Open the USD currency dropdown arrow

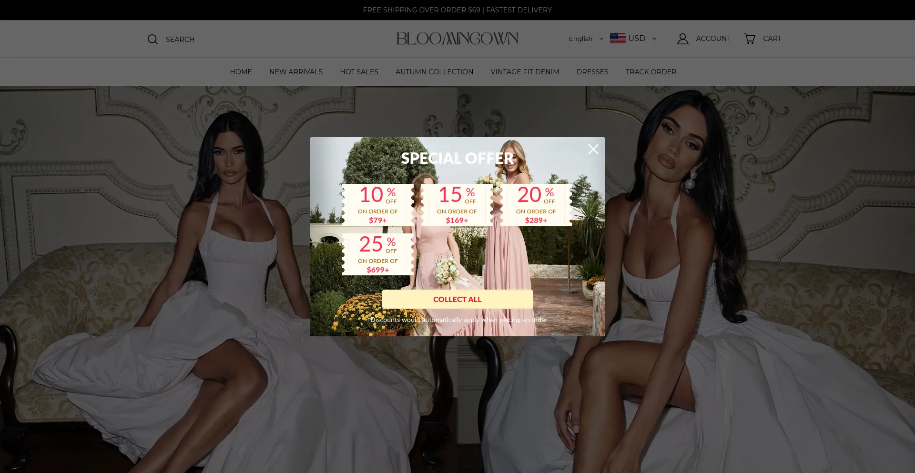click(x=654, y=39)
